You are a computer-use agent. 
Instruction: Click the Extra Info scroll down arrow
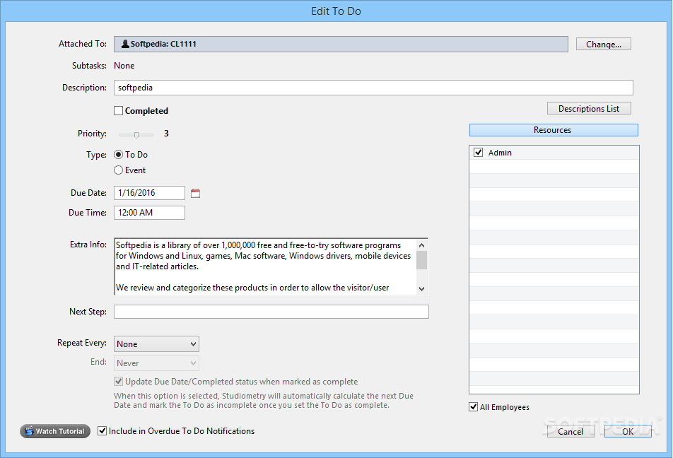[422, 289]
